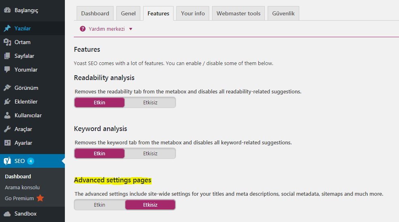Click the Eklentiler plugin icon
The width and height of the screenshot is (399, 222).
(x=7, y=101)
